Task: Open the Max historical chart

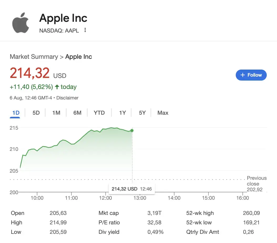Action: tap(163, 113)
